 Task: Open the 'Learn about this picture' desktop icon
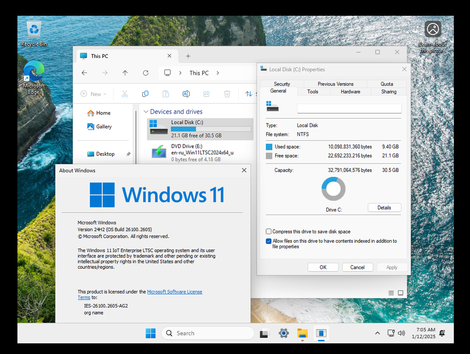432,37
